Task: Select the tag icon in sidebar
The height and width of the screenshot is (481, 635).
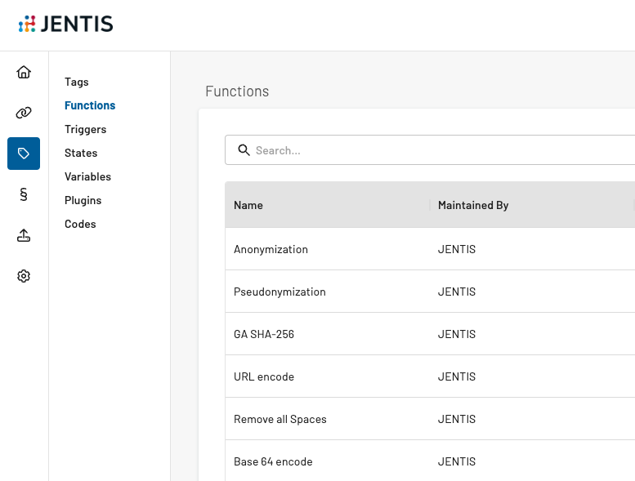Action: point(24,154)
